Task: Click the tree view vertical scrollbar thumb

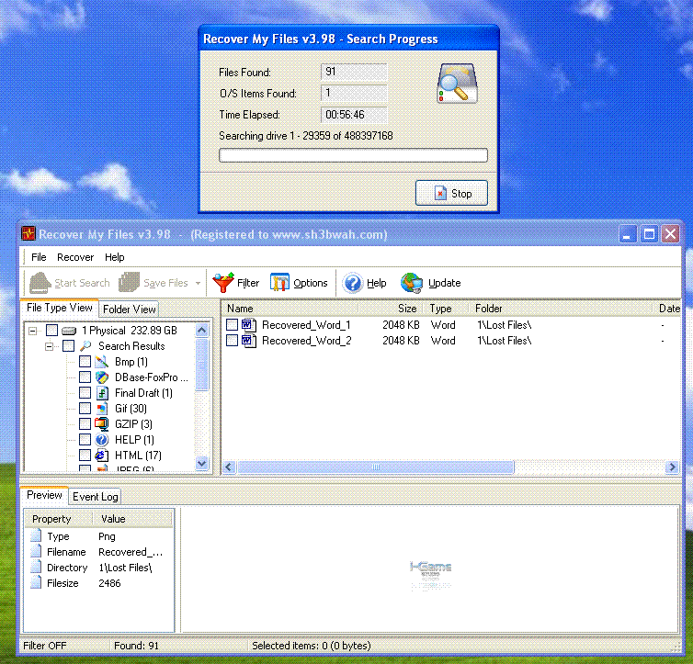Action: (202, 365)
